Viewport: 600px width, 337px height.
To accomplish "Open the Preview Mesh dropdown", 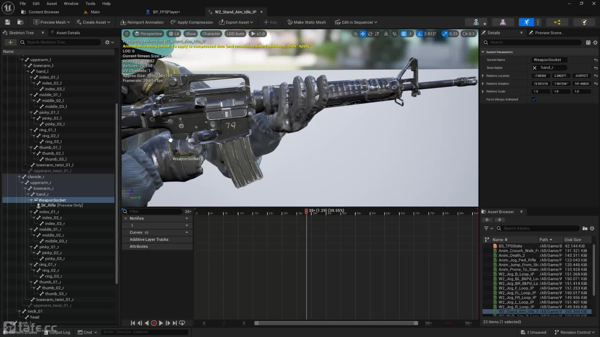I will point(52,22).
